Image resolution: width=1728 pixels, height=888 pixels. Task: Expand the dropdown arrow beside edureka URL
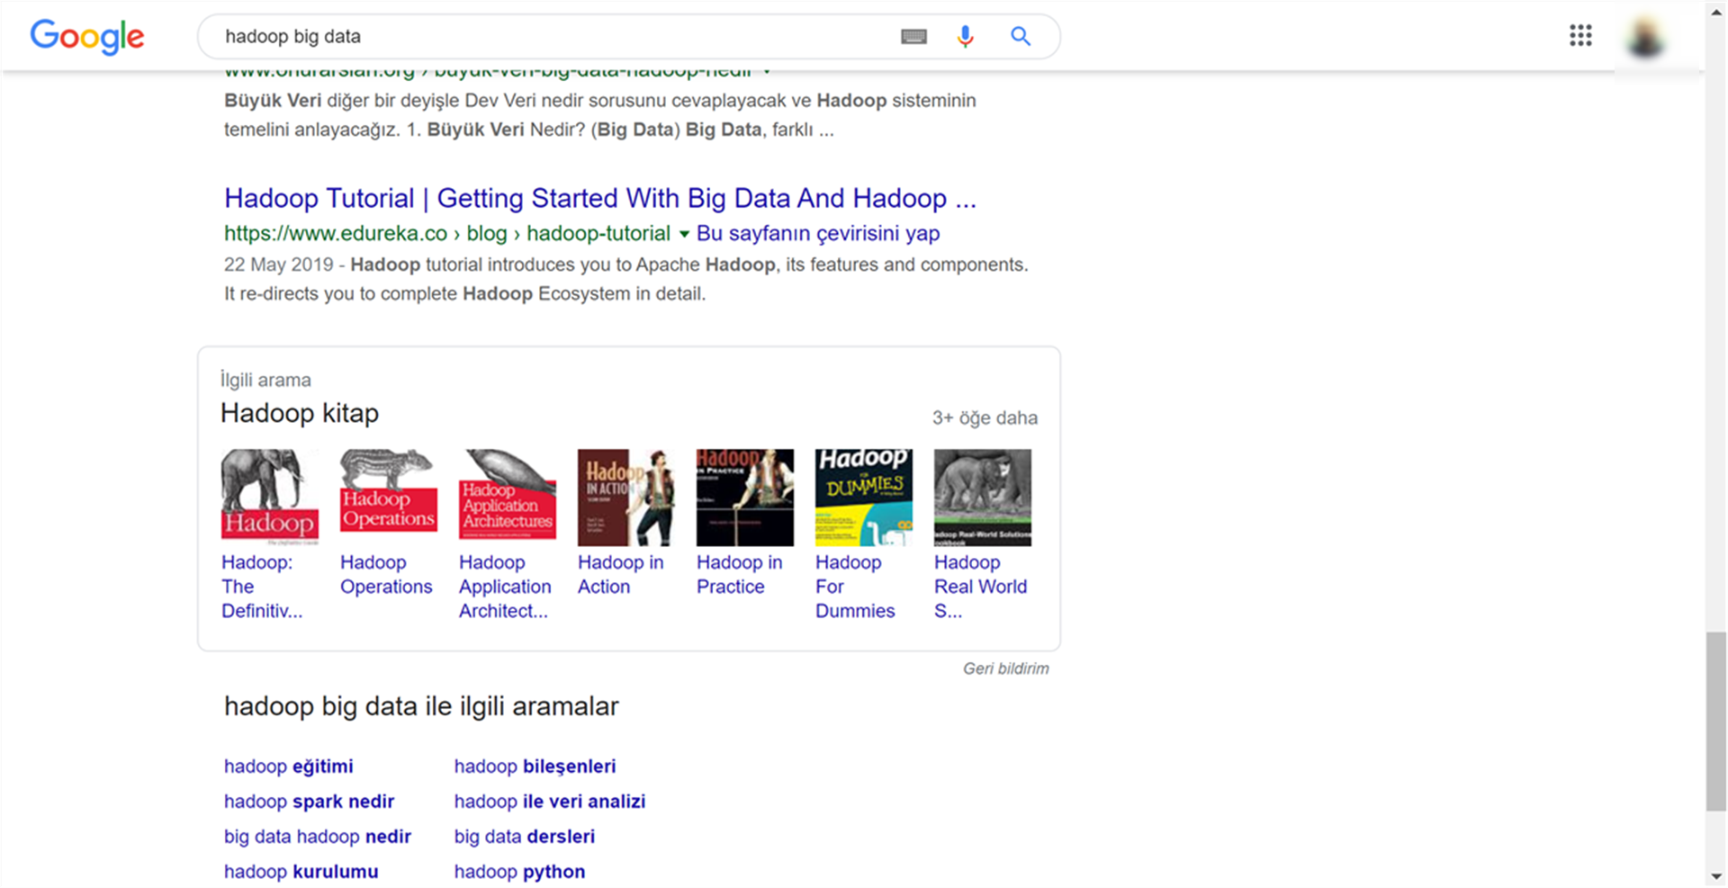684,234
